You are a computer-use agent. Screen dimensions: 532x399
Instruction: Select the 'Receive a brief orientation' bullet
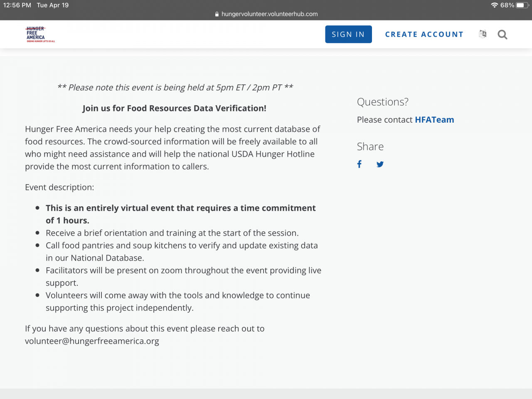(172, 233)
